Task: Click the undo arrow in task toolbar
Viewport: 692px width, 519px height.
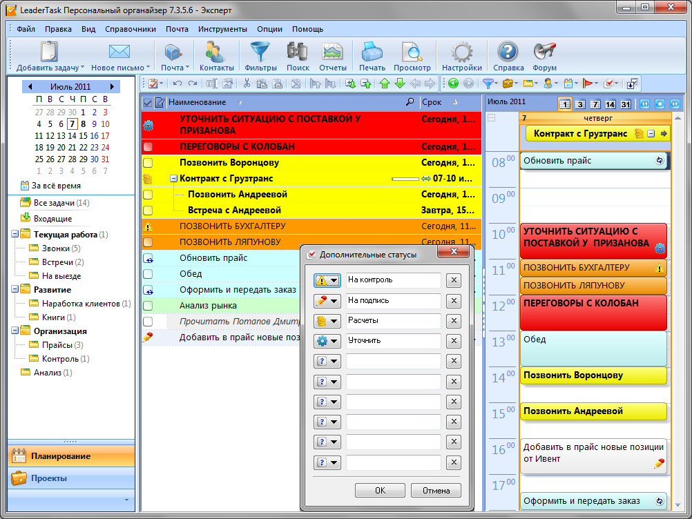Action: click(177, 84)
